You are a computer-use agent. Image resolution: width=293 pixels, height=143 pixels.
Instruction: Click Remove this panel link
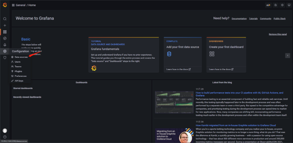[x=278, y=34]
